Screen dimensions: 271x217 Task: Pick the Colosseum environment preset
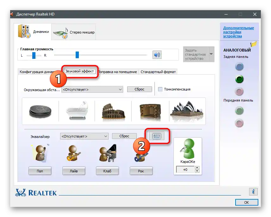point(113,111)
